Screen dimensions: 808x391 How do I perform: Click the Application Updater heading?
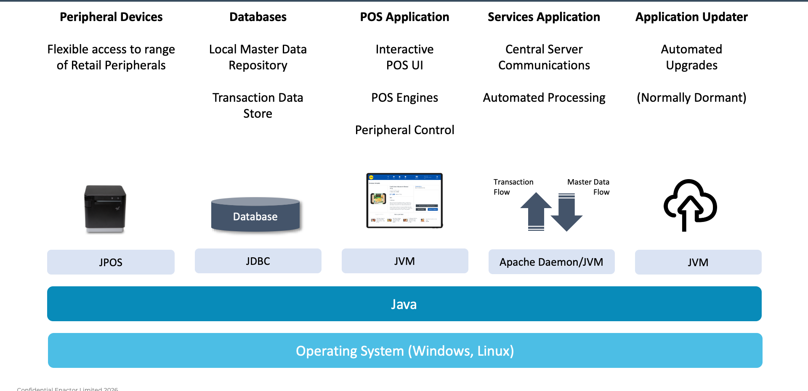[691, 17]
